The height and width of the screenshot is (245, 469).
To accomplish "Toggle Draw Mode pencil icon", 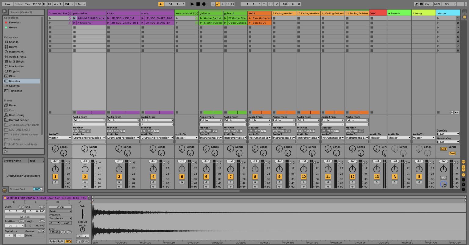I will pos(416,4).
